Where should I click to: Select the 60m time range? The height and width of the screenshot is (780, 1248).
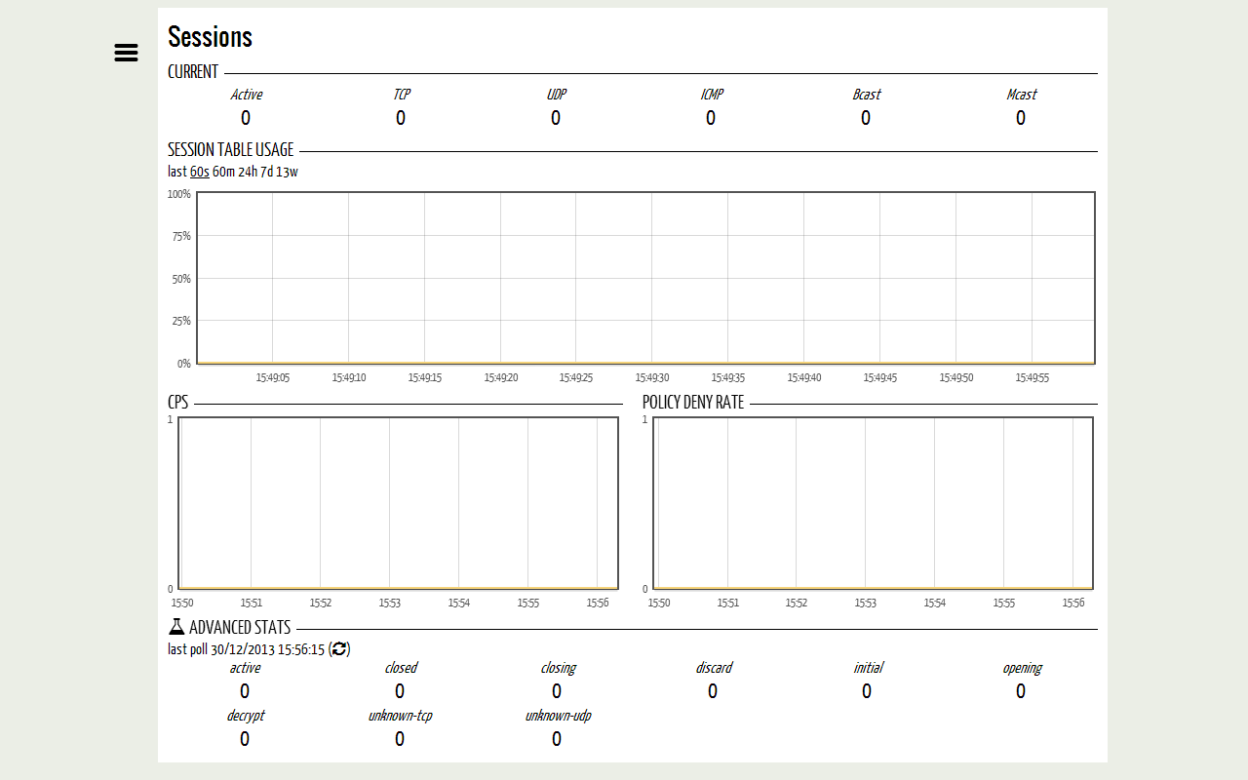(x=223, y=172)
